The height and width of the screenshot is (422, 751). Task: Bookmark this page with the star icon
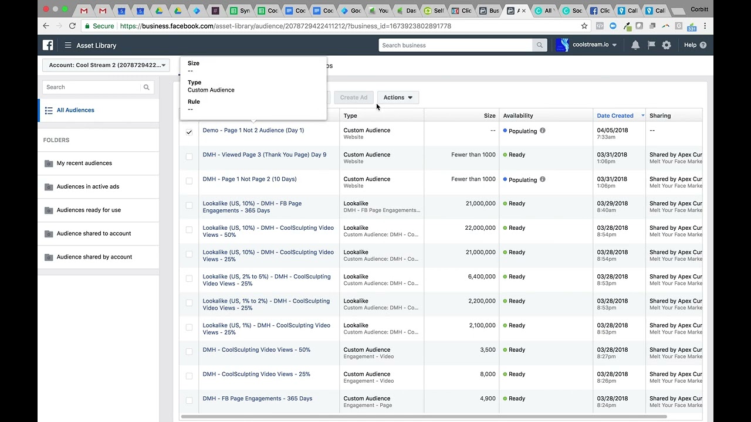pyautogui.click(x=584, y=26)
